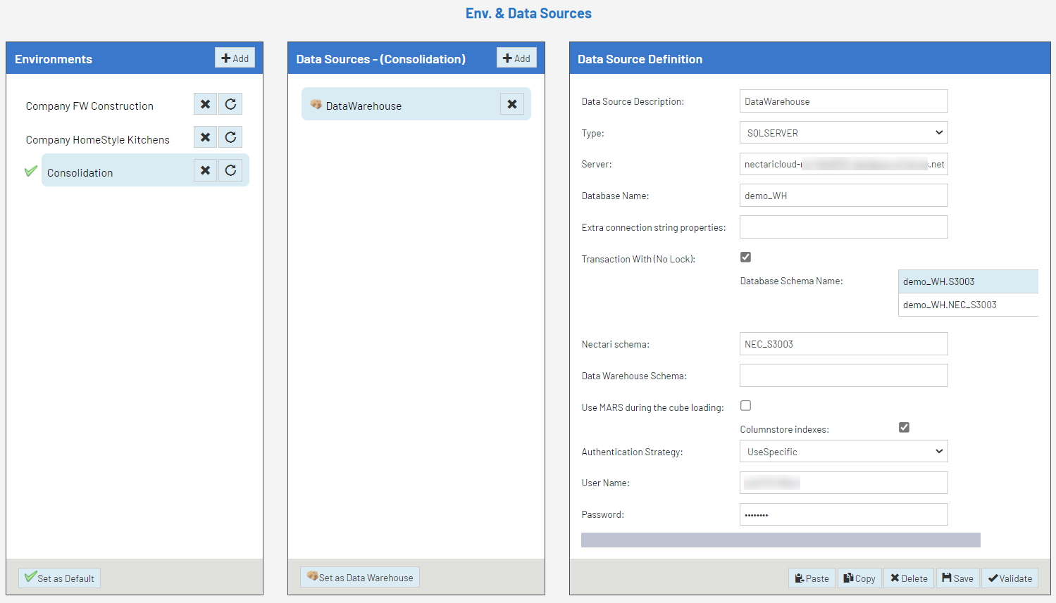1056x603 pixels.
Task: Enable Use MARS during cube loading
Action: pyautogui.click(x=745, y=406)
